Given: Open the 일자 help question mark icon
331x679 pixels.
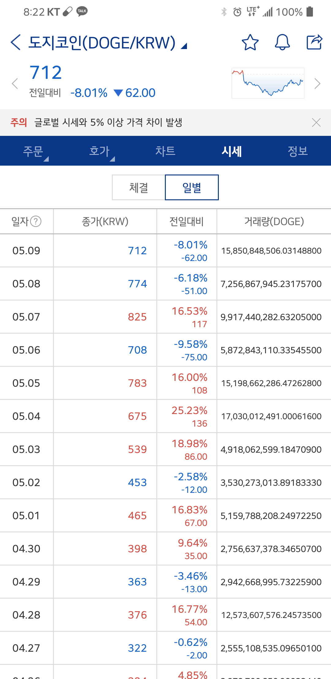Looking at the screenshot, I should tap(36, 221).
